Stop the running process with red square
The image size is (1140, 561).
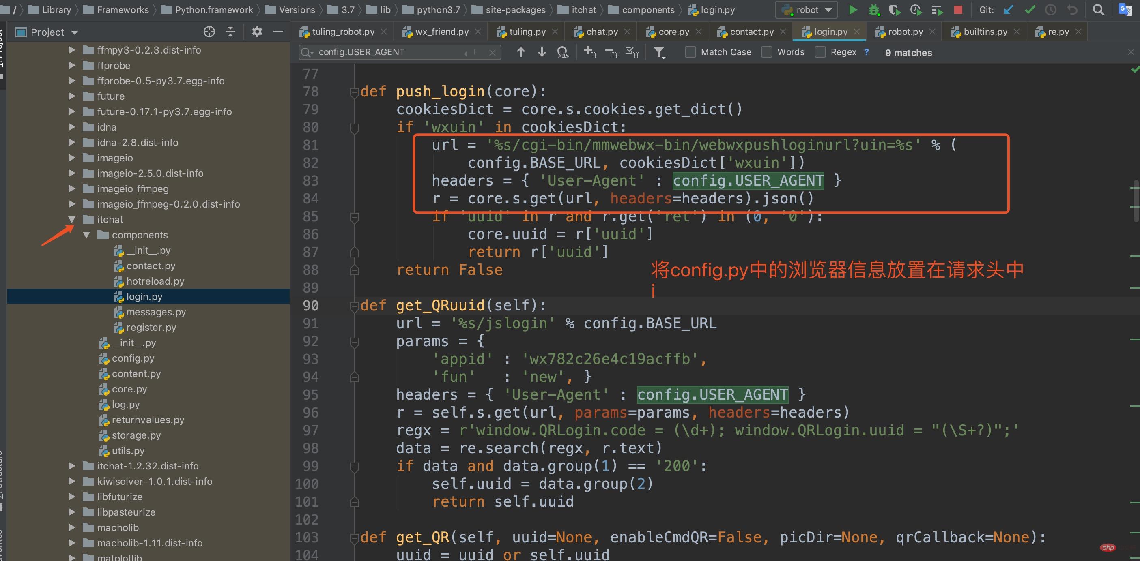tap(958, 10)
